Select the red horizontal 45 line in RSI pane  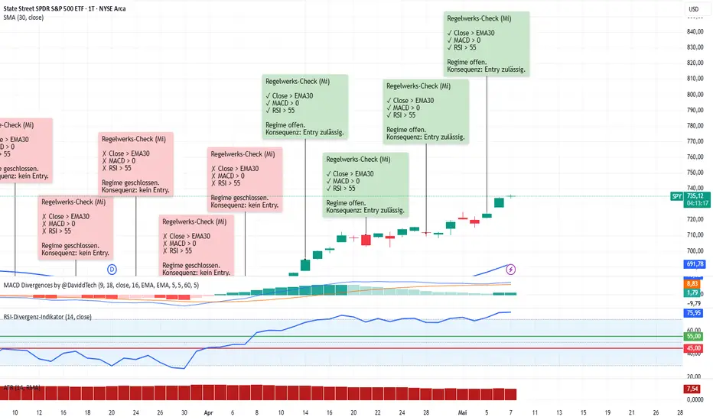point(341,348)
